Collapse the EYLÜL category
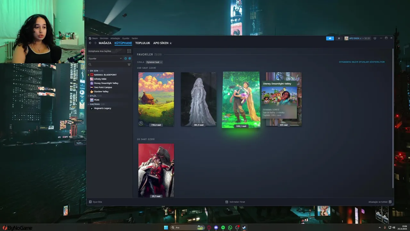 [x=88, y=96]
